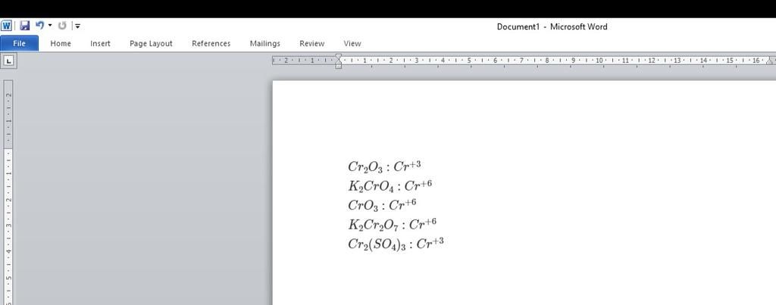The height and width of the screenshot is (305, 776).
Task: Undo the last action
Action: [x=40, y=26]
